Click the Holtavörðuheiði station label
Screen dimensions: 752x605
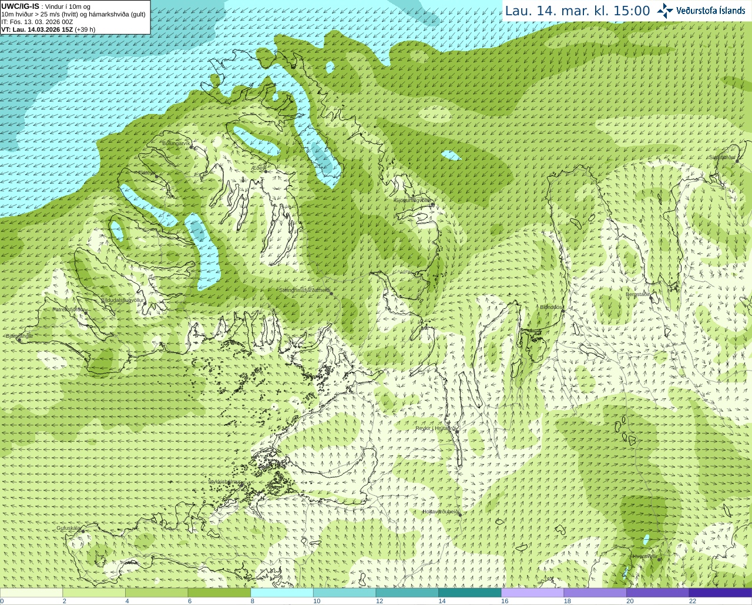(441, 512)
